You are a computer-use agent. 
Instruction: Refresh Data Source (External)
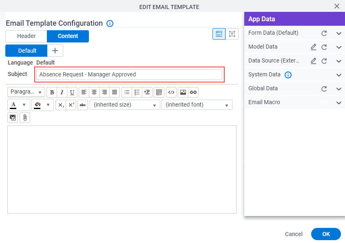(x=324, y=61)
